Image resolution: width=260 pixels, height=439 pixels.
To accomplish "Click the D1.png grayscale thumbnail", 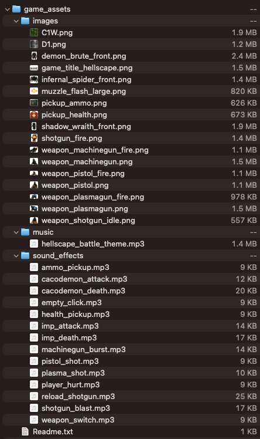I will click(34, 44).
